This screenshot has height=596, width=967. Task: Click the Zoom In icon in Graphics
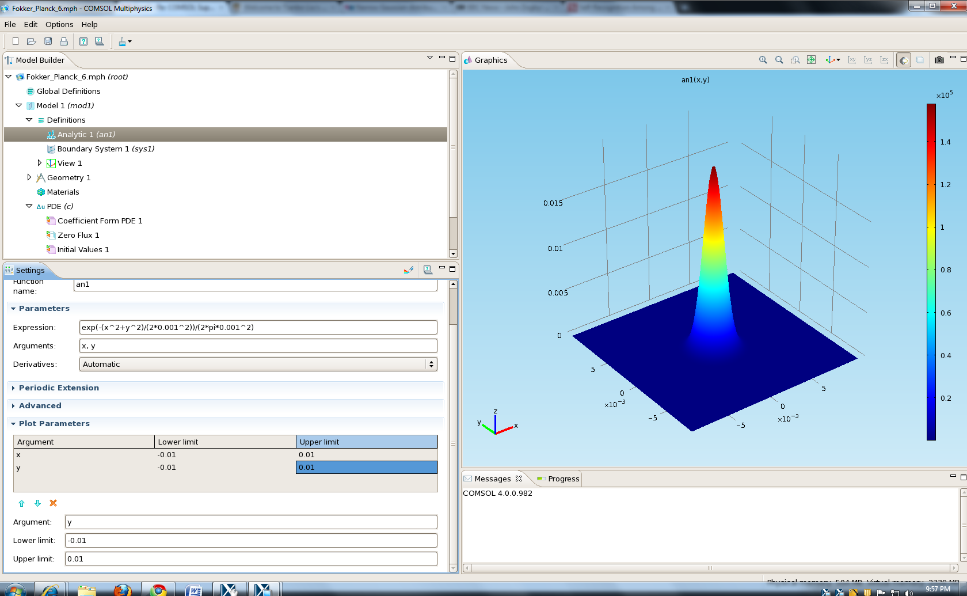point(763,60)
